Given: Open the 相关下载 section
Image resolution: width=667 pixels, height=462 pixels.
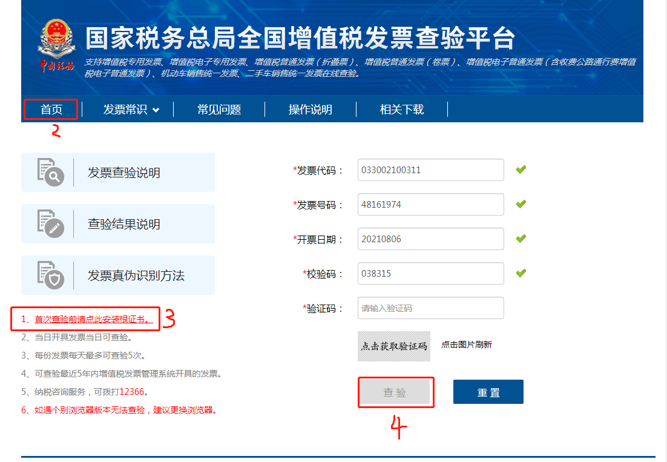Looking at the screenshot, I should click(401, 110).
